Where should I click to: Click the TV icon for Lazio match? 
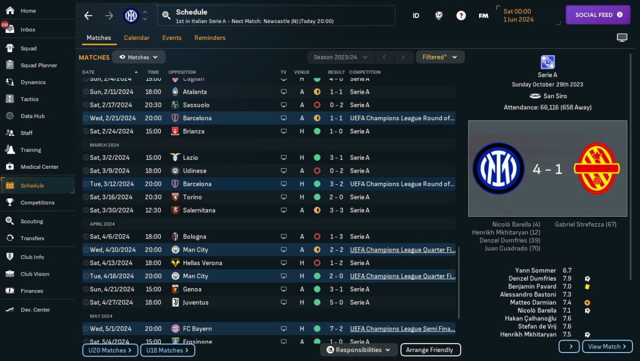[x=283, y=157]
